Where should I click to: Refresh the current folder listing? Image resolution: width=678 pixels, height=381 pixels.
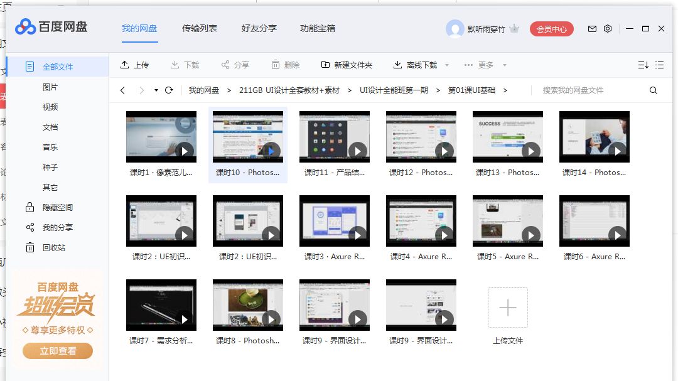169,90
